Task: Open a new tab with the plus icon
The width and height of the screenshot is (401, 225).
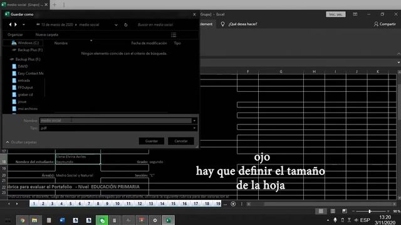Action: [55, 4]
